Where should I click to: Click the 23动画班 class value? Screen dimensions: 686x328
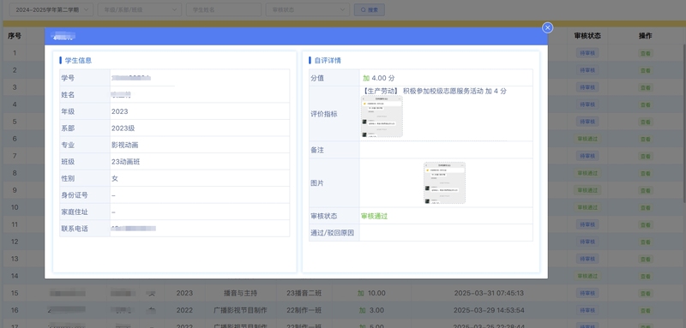(126, 162)
